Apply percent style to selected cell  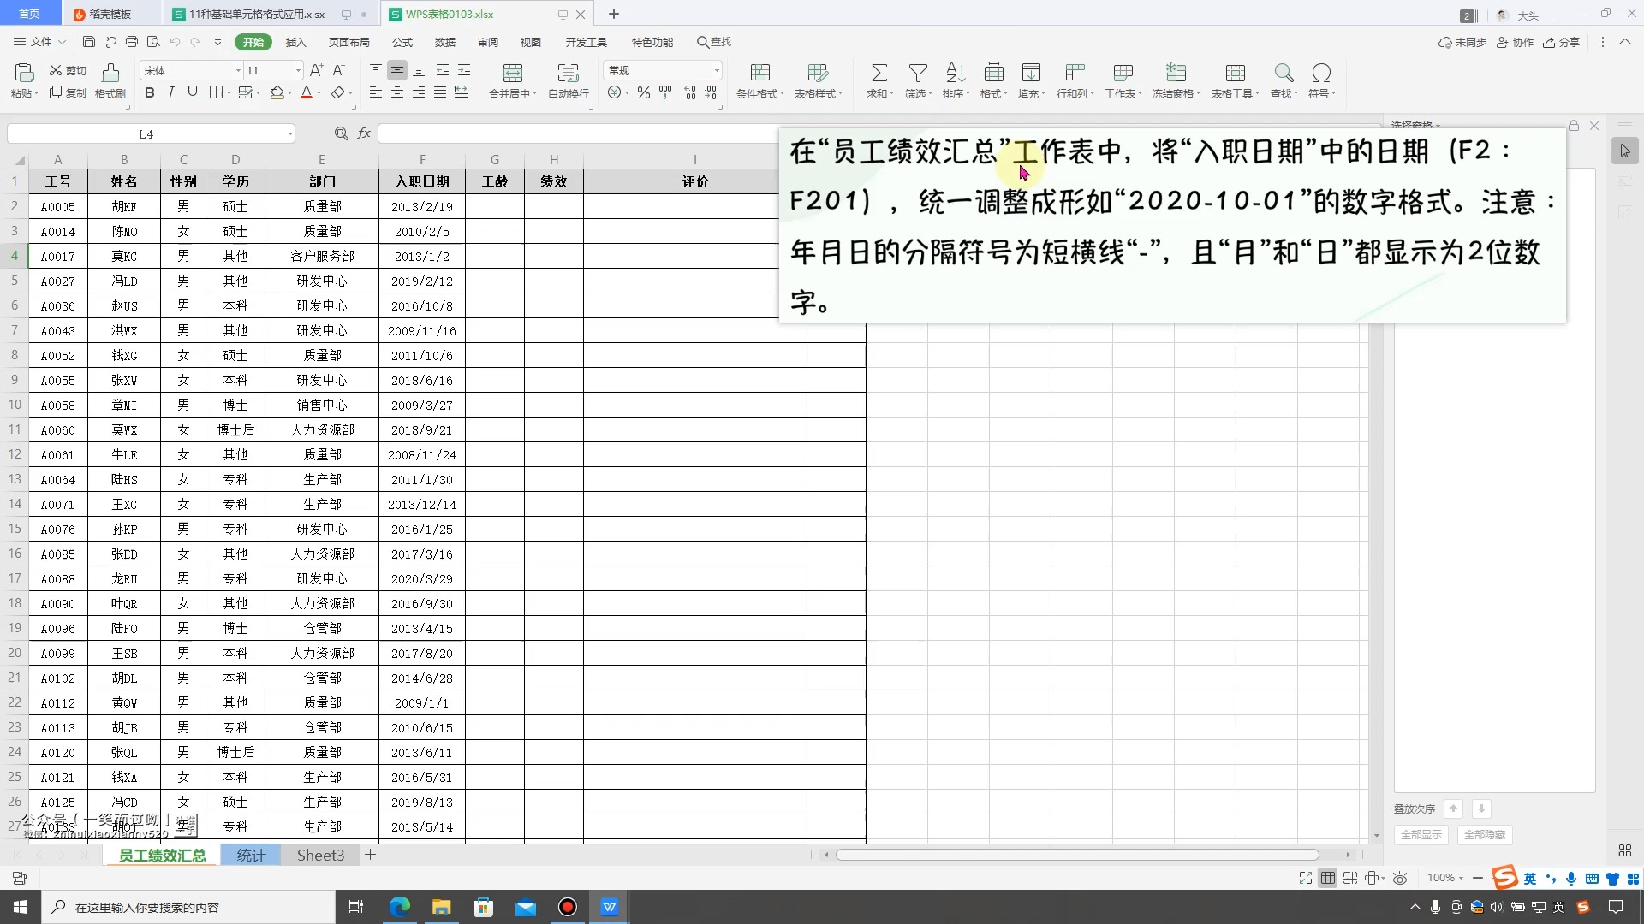[x=644, y=92]
